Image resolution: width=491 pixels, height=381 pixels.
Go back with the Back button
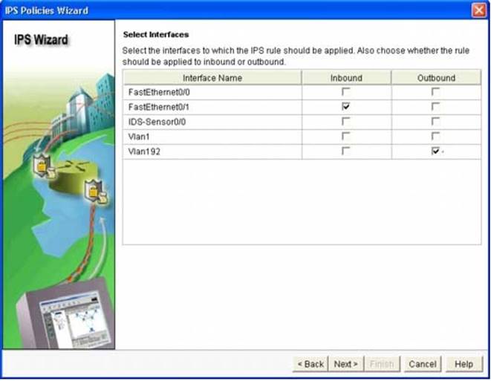[310, 364]
